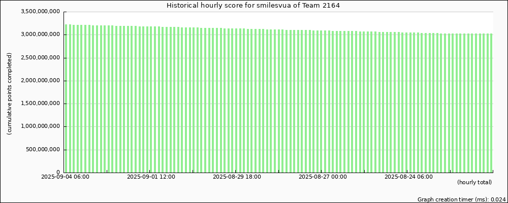Click the chart title mentioning smilesvua
508x203 pixels.
pos(253,5)
